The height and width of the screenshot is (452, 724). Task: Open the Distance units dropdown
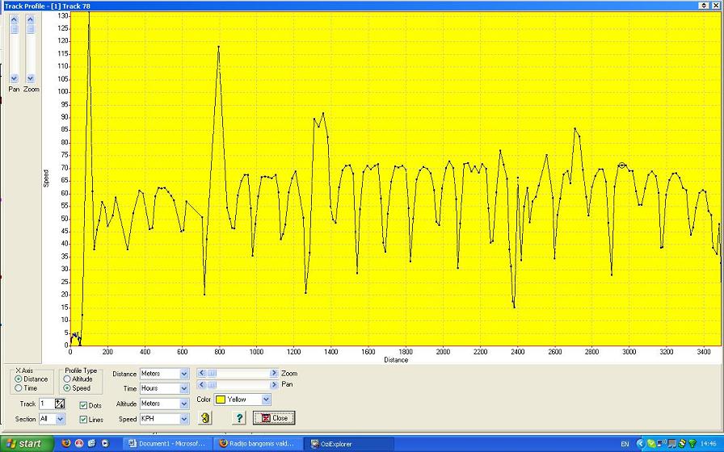point(183,374)
